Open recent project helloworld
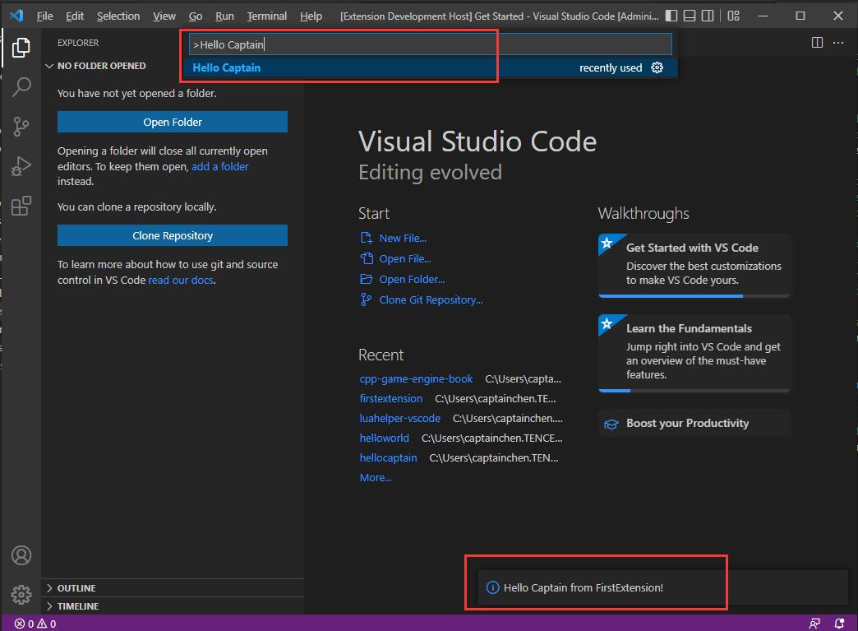Viewport: 858px width, 631px height. tap(384, 438)
